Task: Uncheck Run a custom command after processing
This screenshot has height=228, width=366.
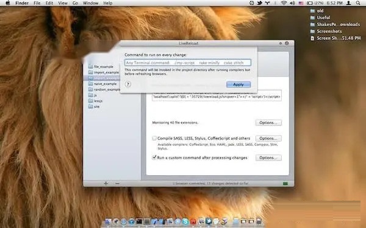Action: click(154, 157)
